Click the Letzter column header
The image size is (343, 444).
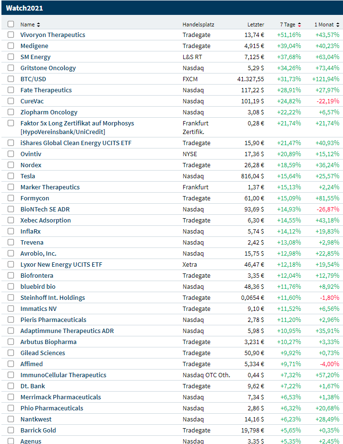256,25
